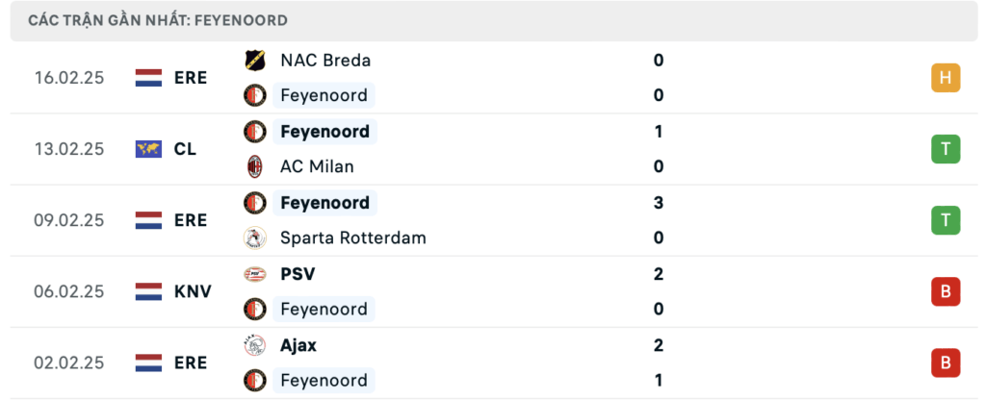Open the Sparta Rotterdam team link

pos(352,237)
